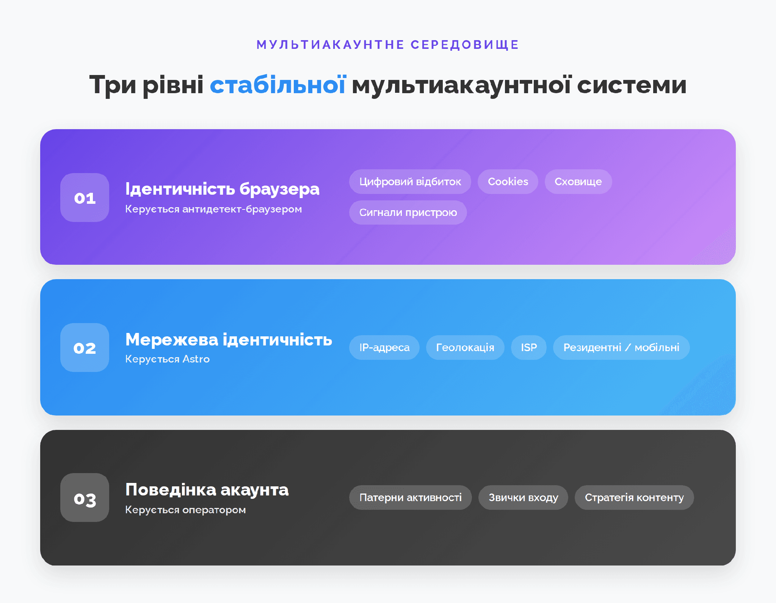
Task: Click the Резидентні / мобільні pill
Action: 621,347
